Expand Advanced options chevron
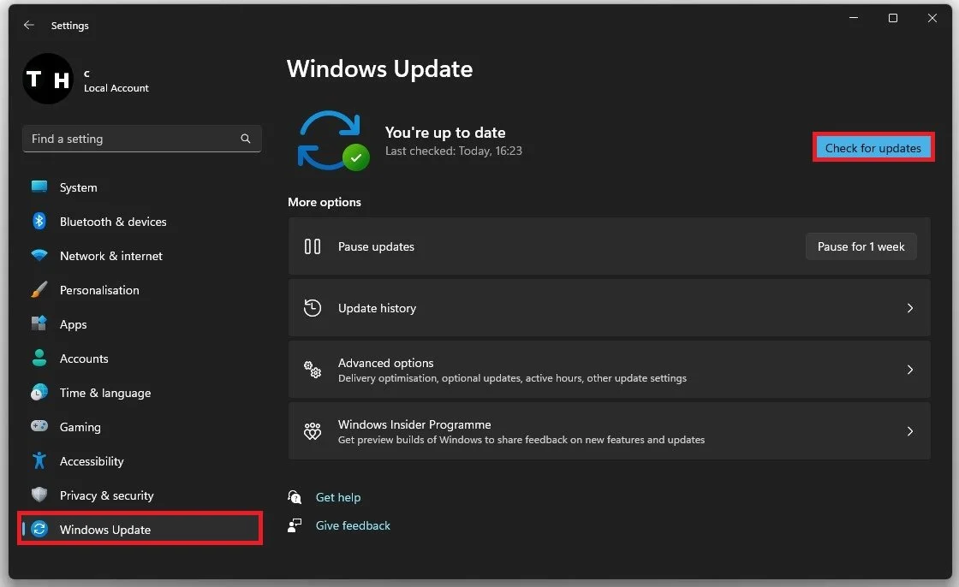 (x=909, y=370)
